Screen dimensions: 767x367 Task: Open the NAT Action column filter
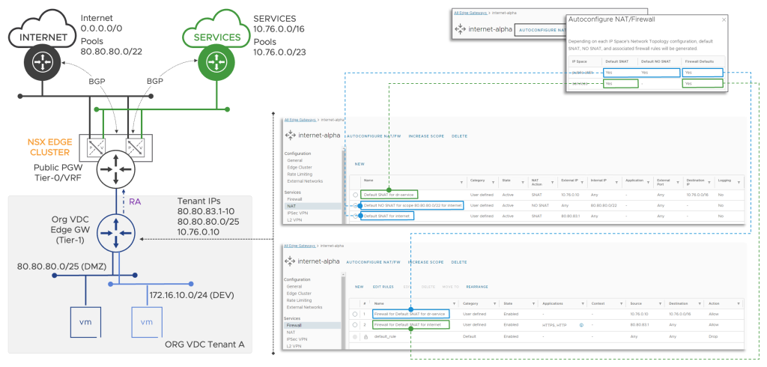pyautogui.click(x=552, y=182)
